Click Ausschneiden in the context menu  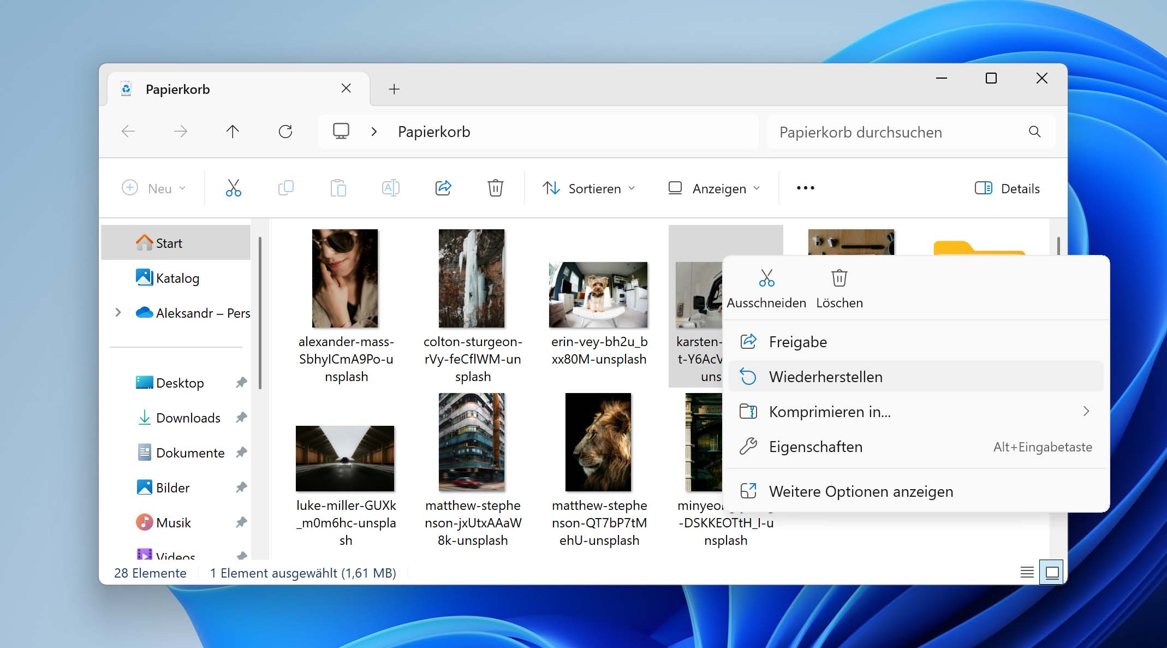click(766, 289)
